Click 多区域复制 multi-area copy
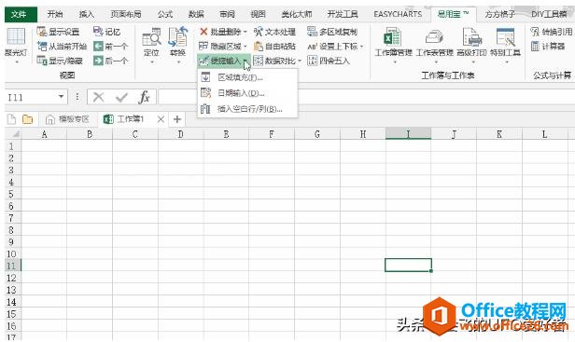 332,32
